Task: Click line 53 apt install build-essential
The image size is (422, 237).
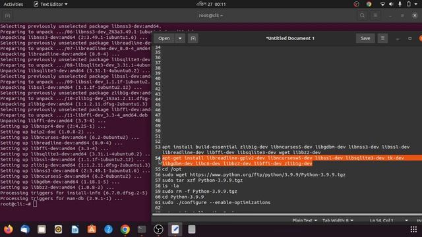Action: pyautogui.click(x=286, y=149)
